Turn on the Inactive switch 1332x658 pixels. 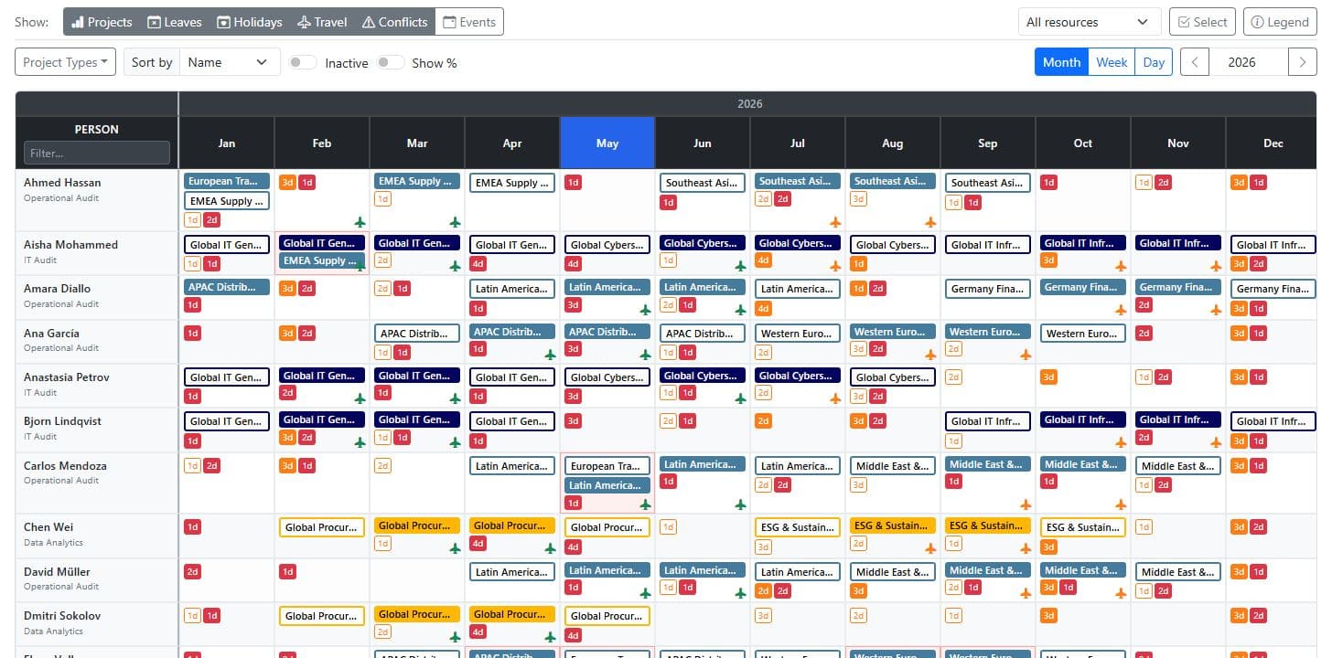[302, 62]
